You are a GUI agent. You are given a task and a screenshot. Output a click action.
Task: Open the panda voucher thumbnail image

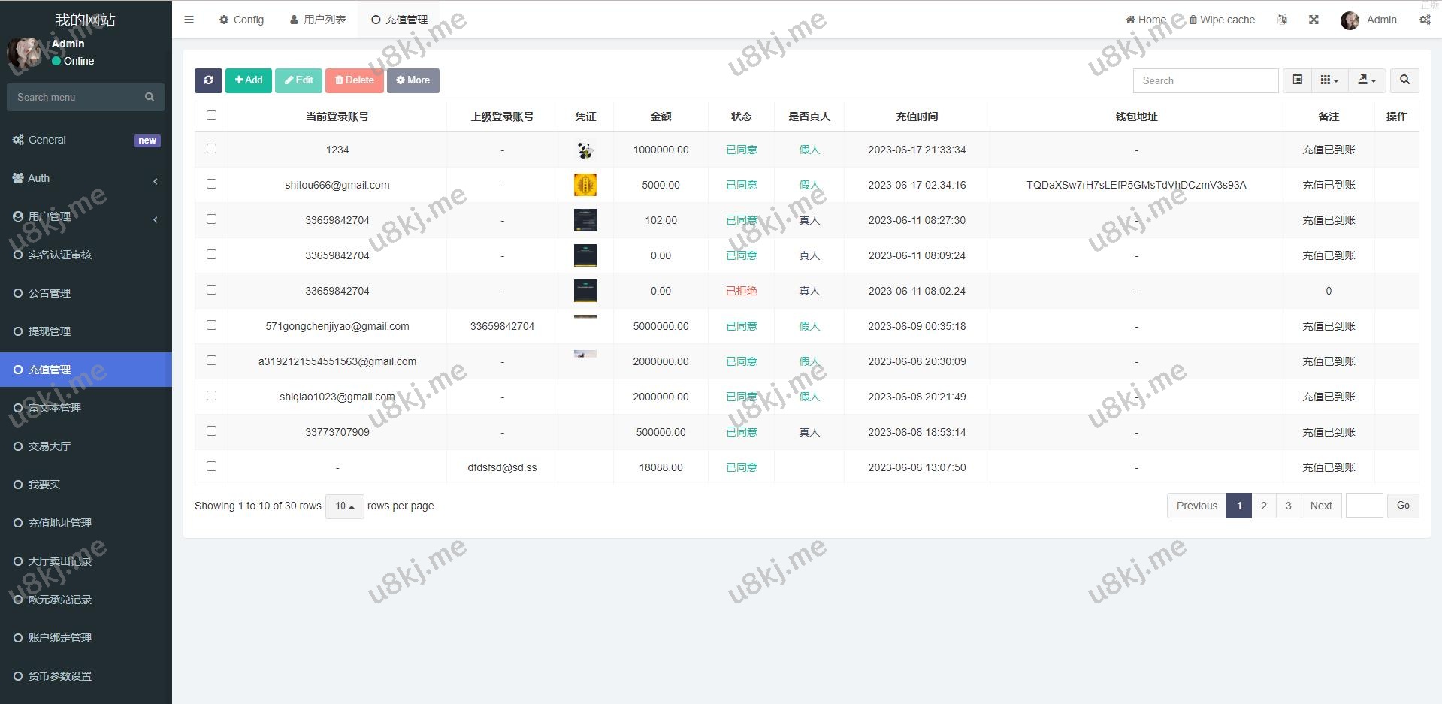pyautogui.click(x=585, y=150)
